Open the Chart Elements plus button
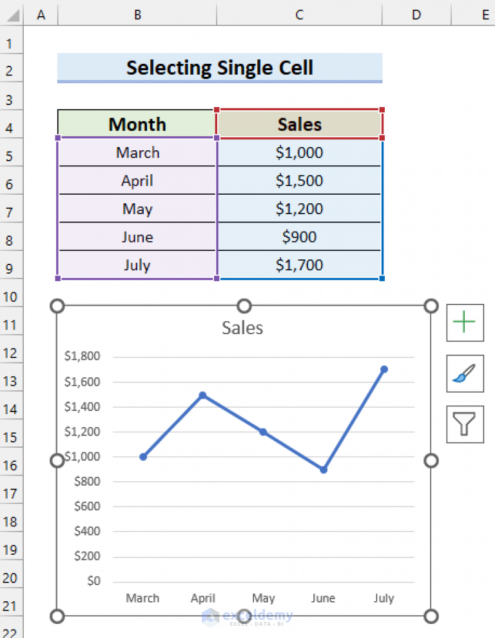The height and width of the screenshot is (638, 495). (x=465, y=323)
